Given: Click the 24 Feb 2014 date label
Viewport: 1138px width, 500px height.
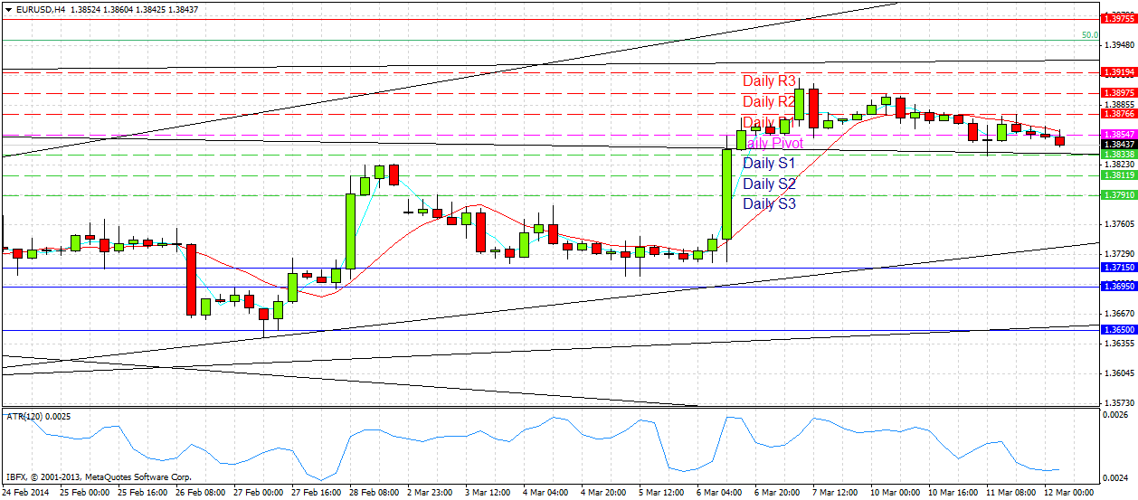Looking at the screenshot, I should [26, 493].
